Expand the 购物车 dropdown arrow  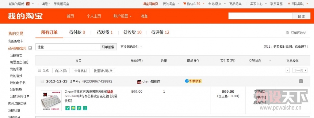204,4
